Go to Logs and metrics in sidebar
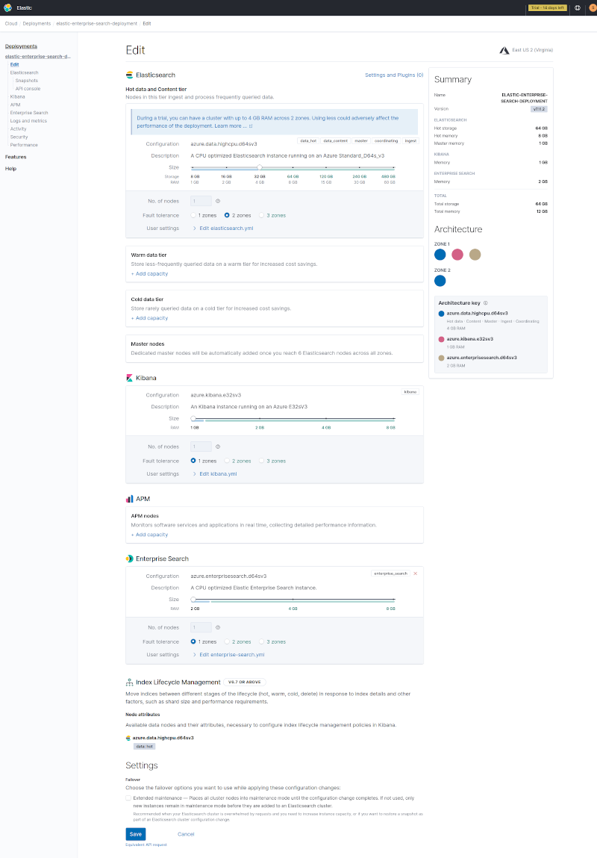This screenshot has width=597, height=858. tap(28, 121)
